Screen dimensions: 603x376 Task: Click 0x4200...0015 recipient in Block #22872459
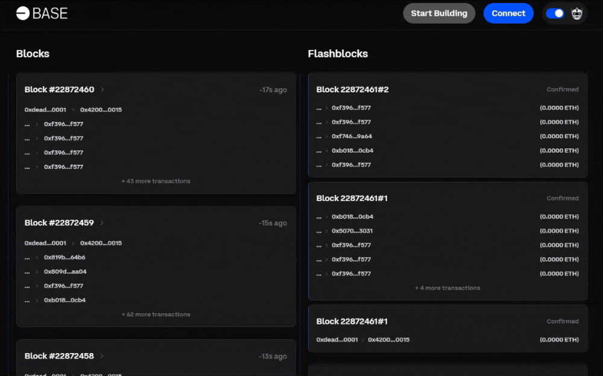[101, 243]
